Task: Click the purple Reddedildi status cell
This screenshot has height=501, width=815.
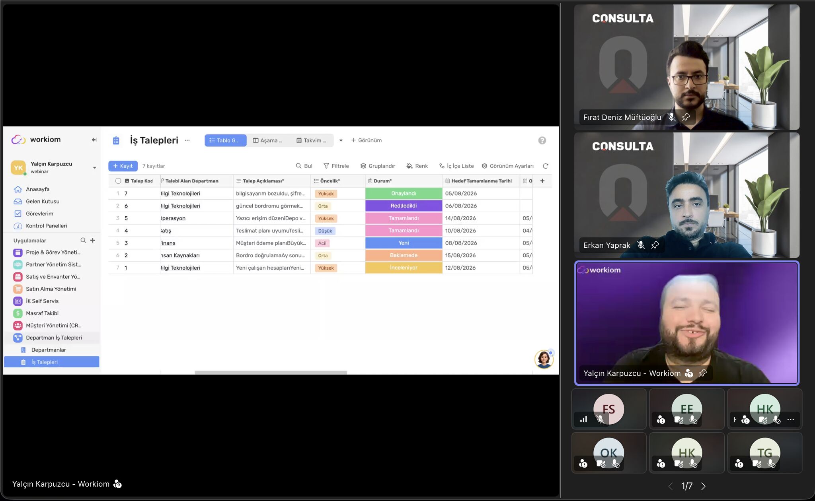Action: [404, 206]
